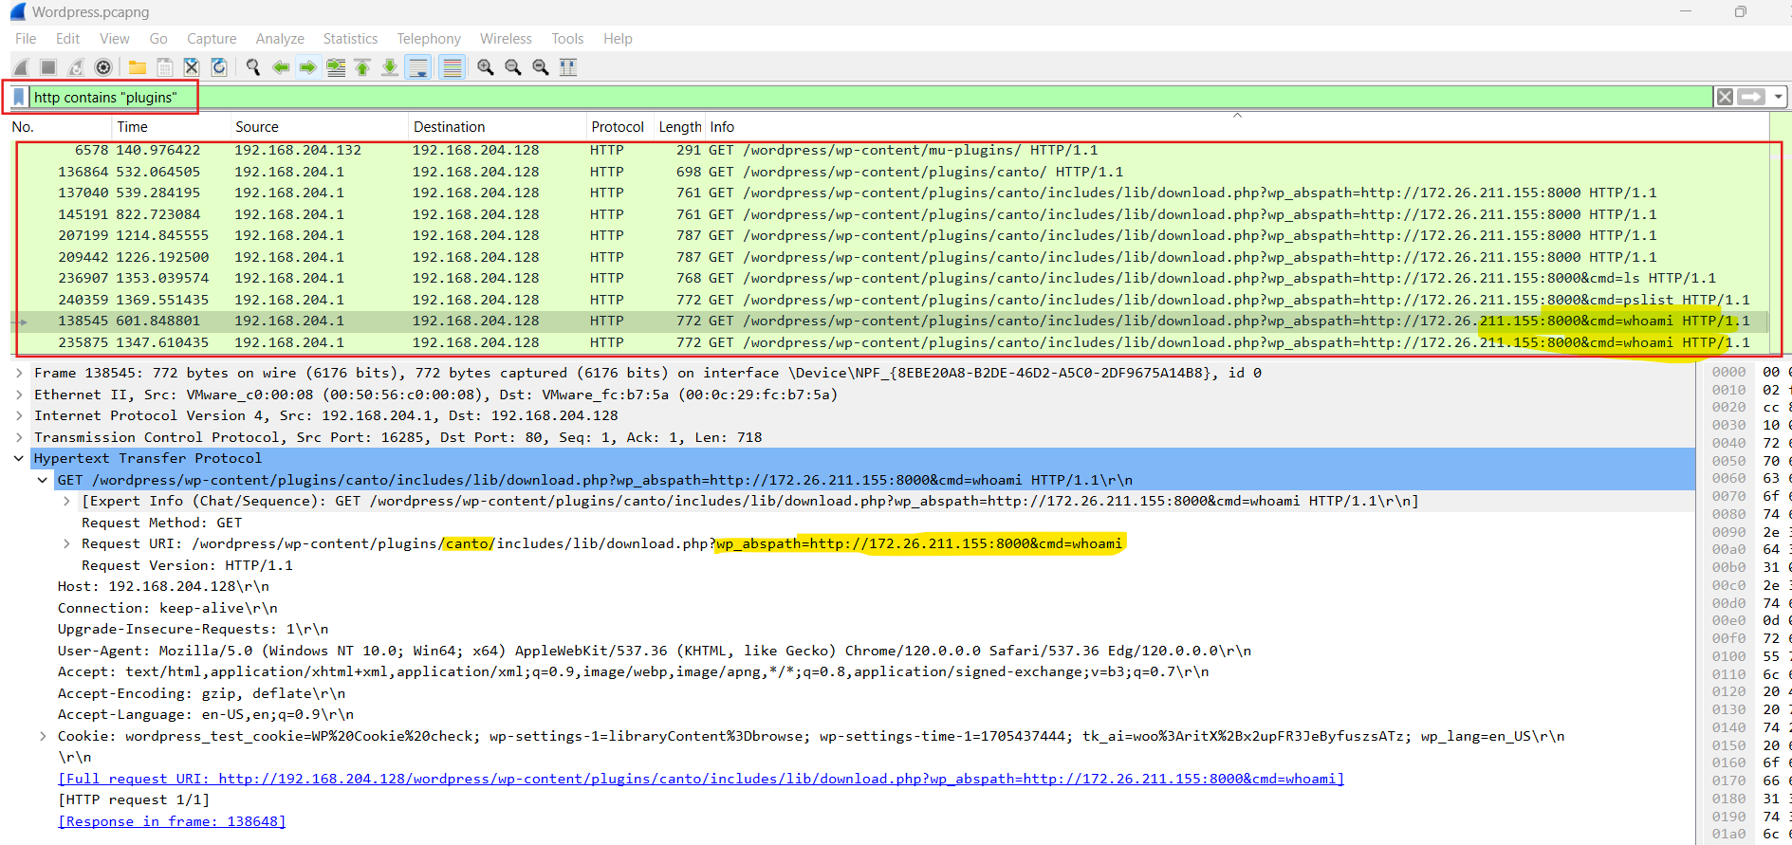
Task: Open the Telephony menu
Action: [429, 39]
